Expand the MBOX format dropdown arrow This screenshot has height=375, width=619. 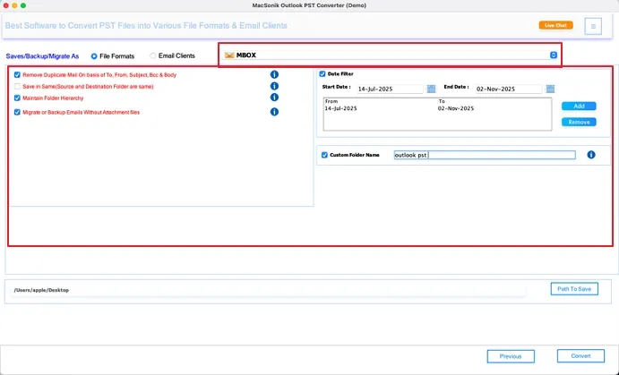pos(554,55)
